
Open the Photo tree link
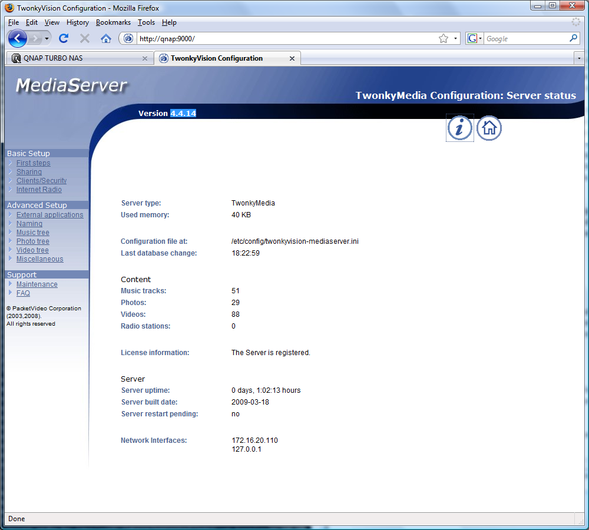[32, 241]
